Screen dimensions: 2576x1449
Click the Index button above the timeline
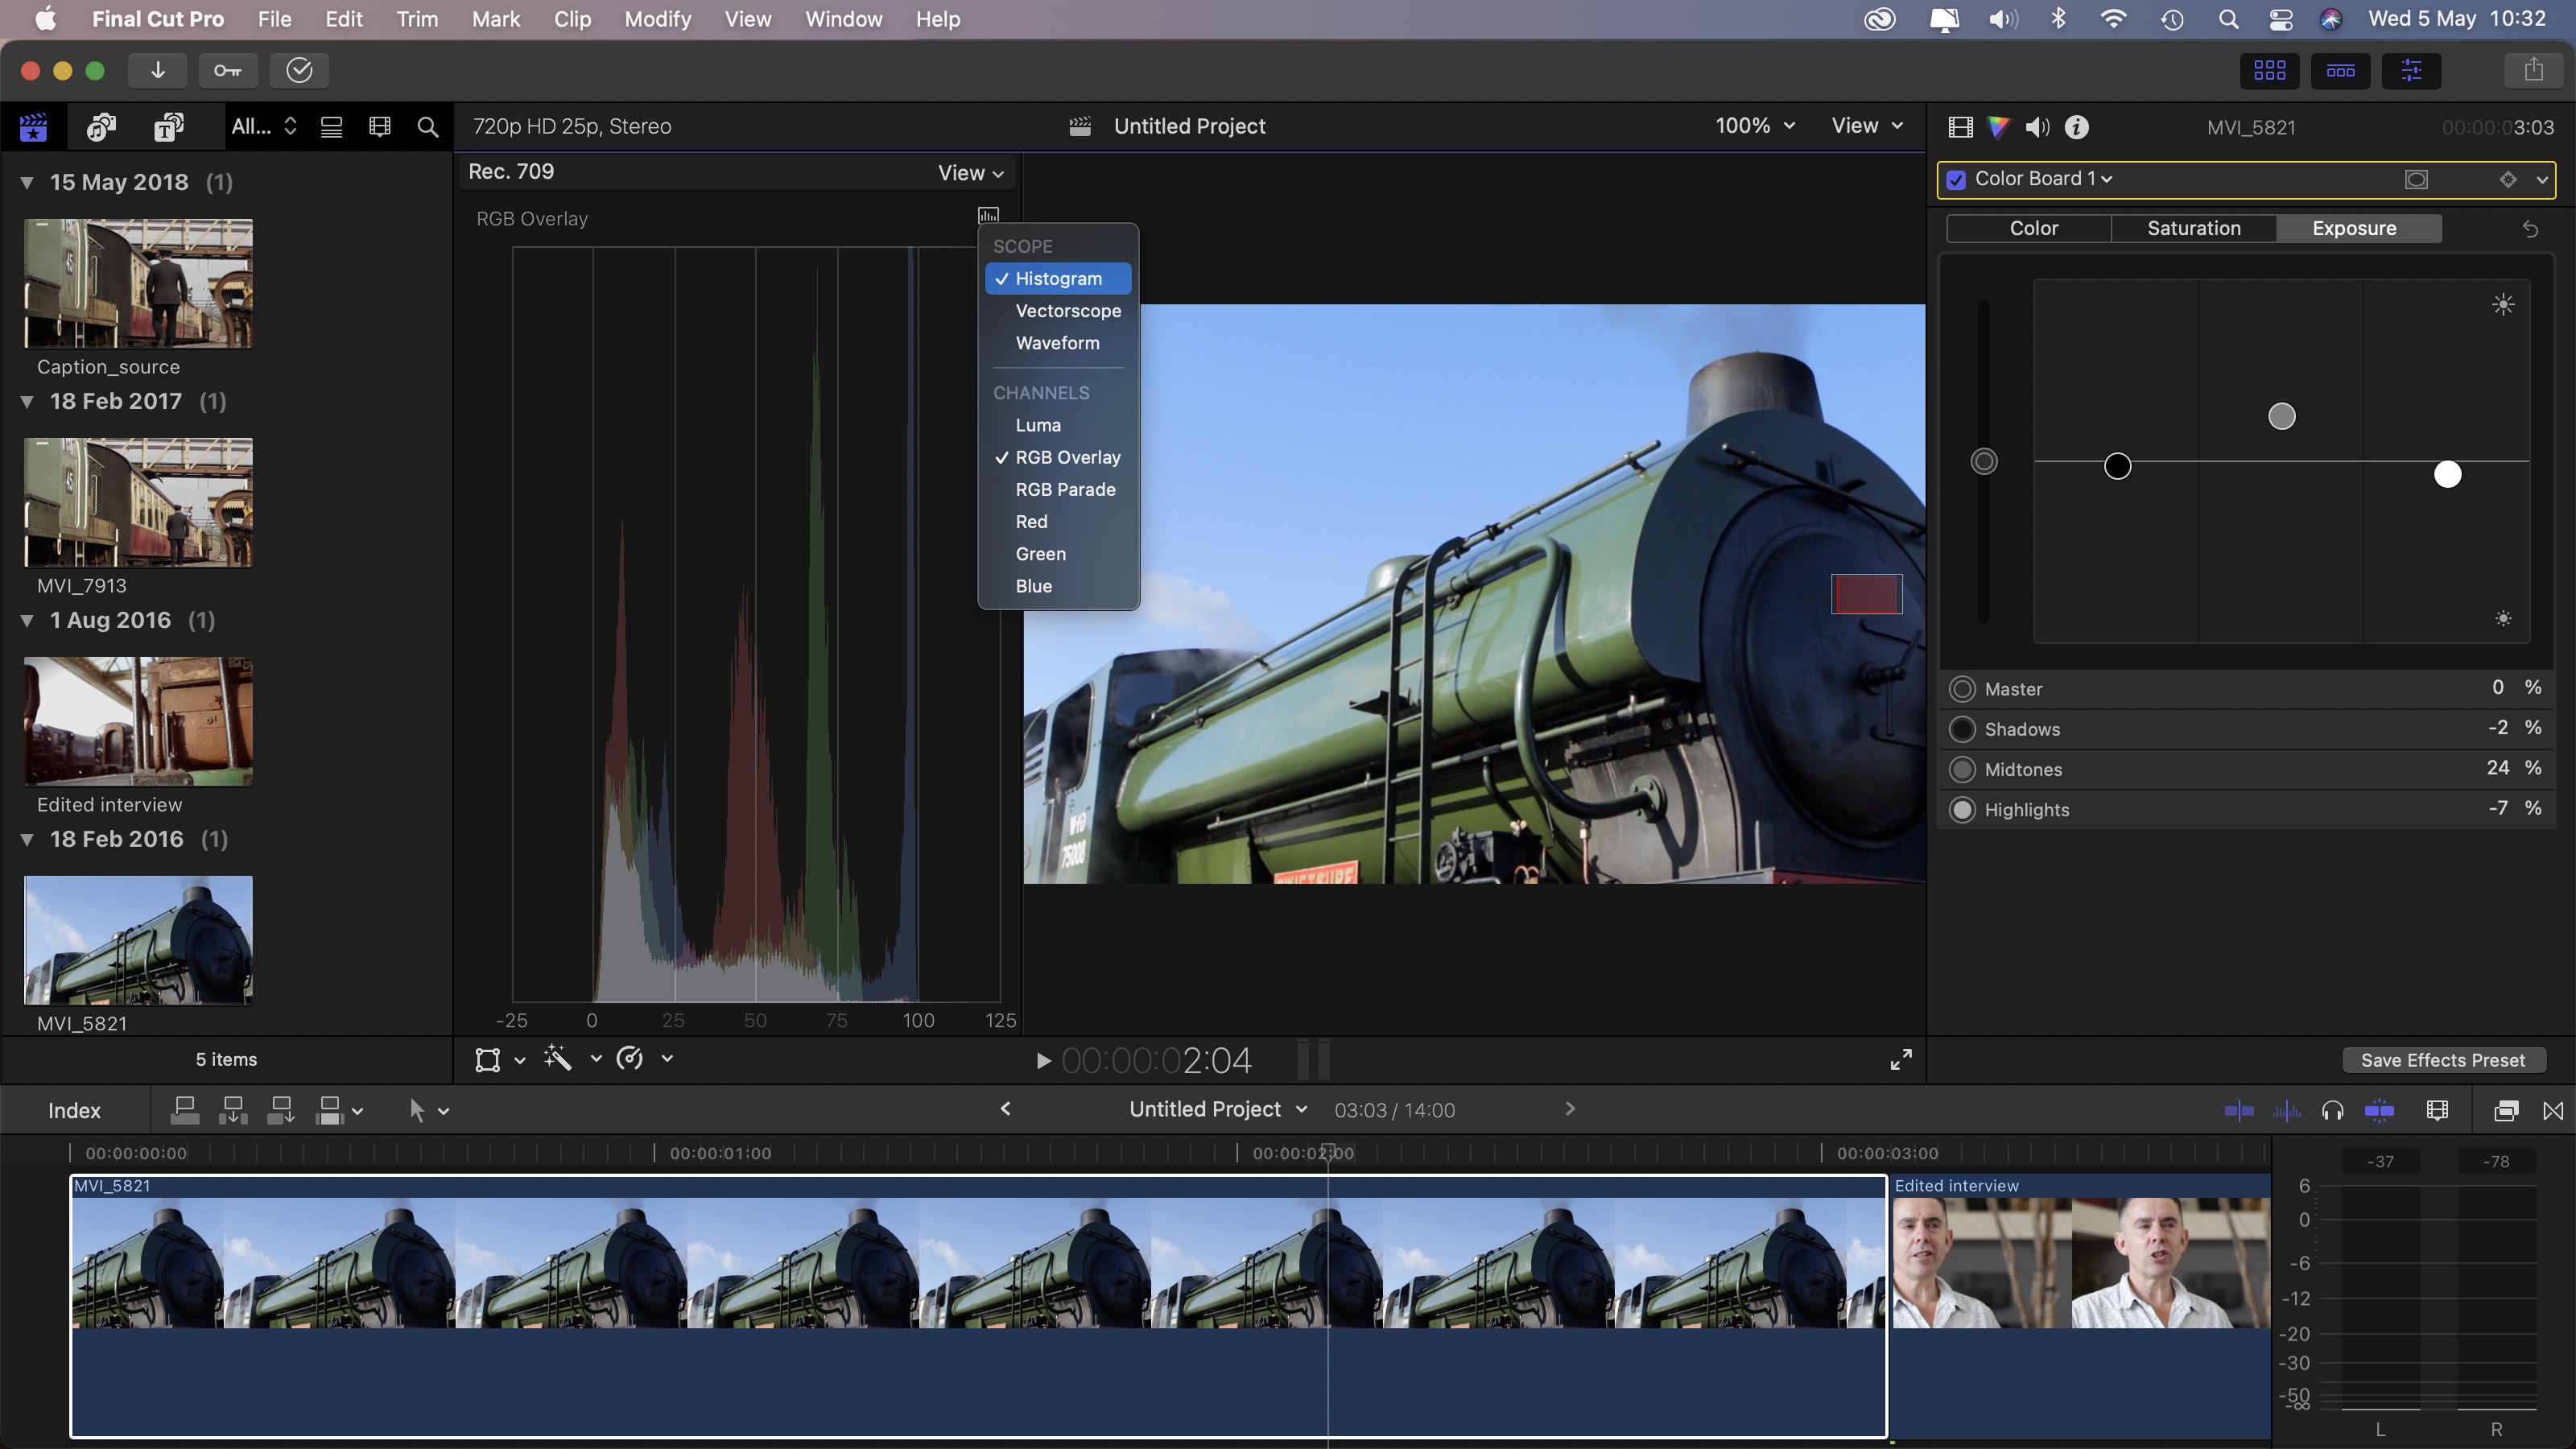click(x=74, y=1110)
